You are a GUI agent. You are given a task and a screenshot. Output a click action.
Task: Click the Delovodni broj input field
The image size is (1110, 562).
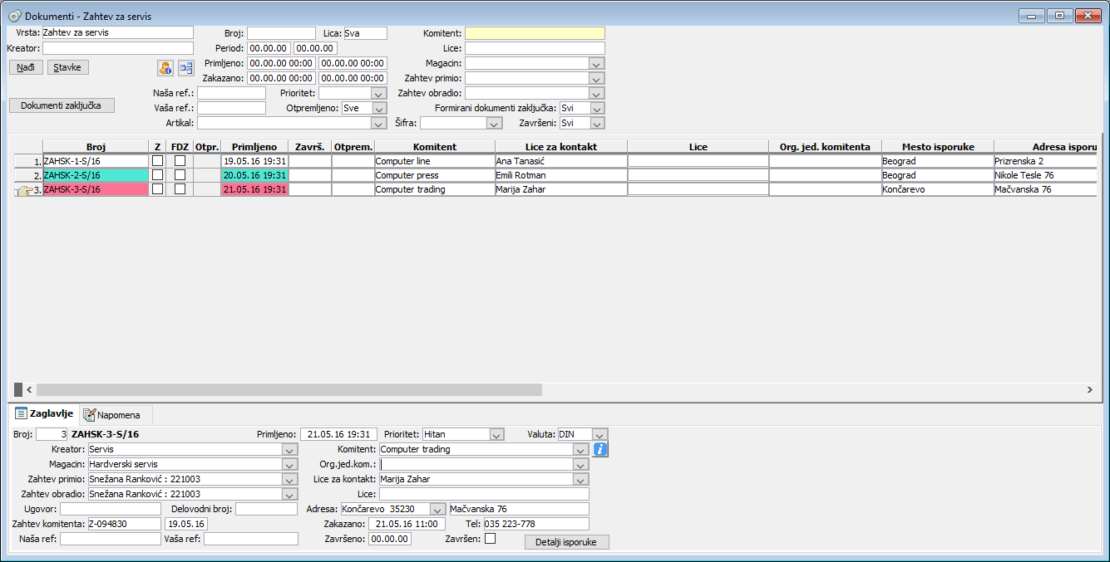(266, 509)
